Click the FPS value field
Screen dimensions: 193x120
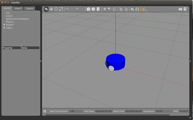click(x=184, y=111)
